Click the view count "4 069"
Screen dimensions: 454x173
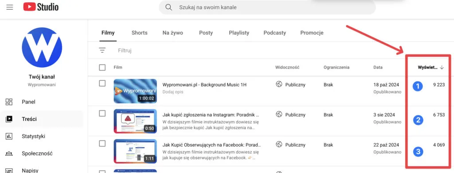click(x=439, y=145)
